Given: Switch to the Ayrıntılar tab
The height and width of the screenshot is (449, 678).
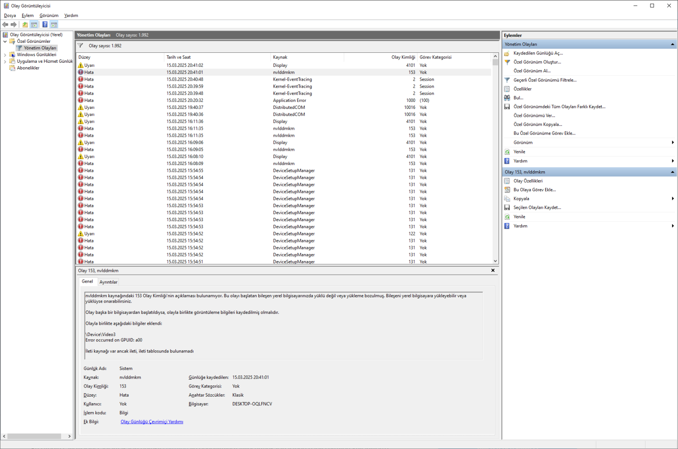Looking at the screenshot, I should click(108, 282).
